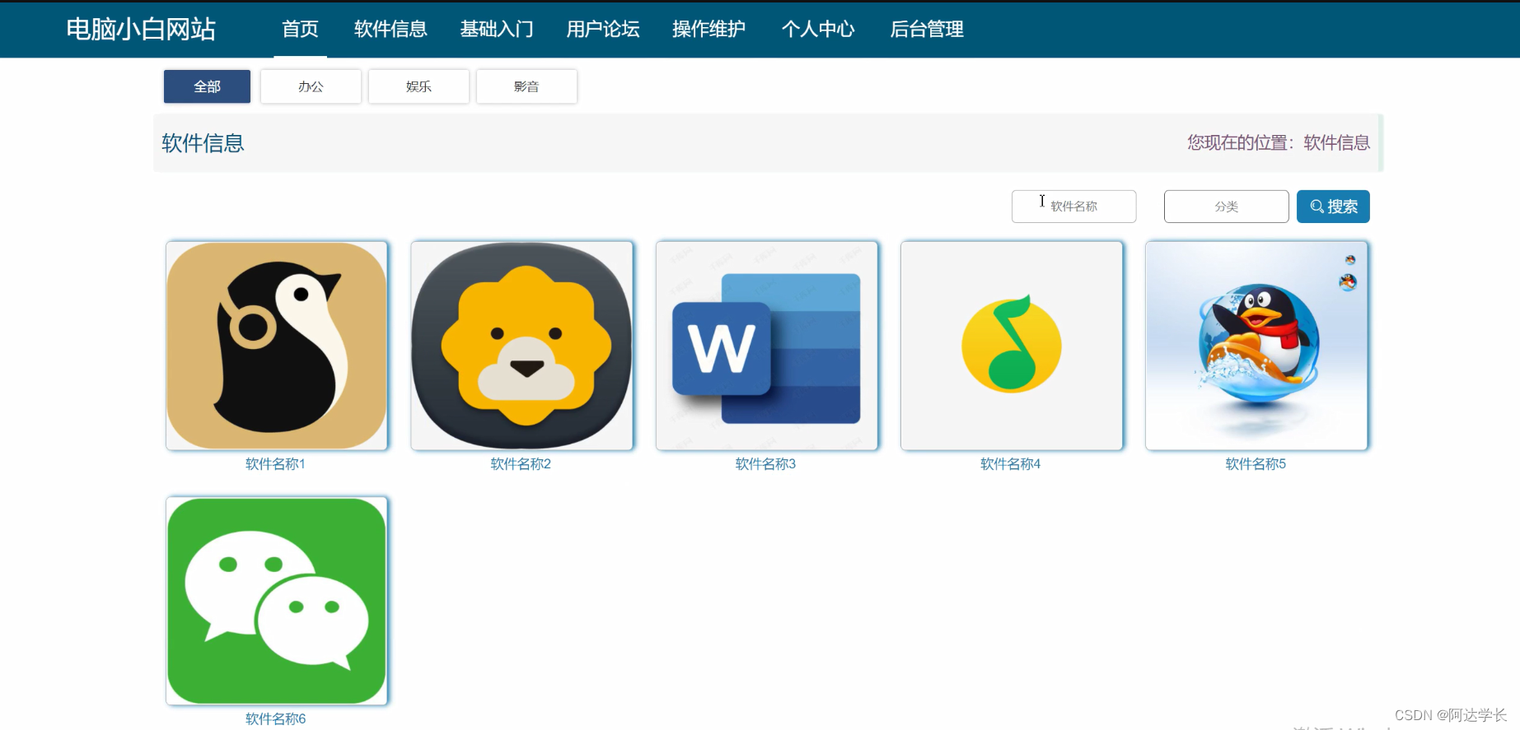Focus the 软件名称 search field
This screenshot has height=730, width=1520.
[x=1073, y=207]
